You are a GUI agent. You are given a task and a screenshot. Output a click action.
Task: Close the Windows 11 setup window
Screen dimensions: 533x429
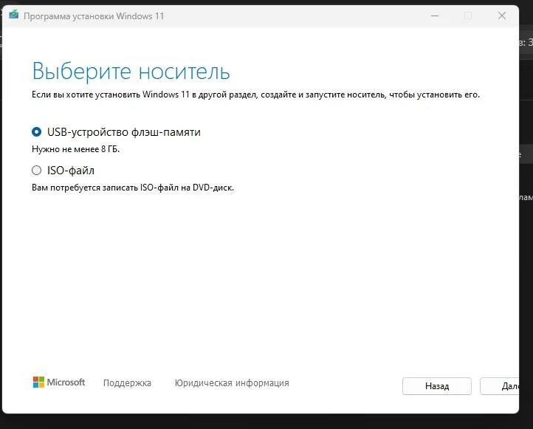tap(502, 16)
